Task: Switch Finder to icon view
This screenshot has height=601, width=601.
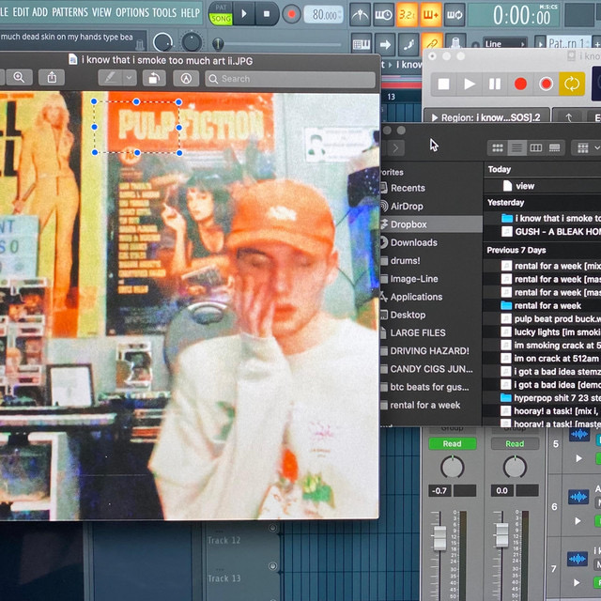Action: (x=498, y=148)
